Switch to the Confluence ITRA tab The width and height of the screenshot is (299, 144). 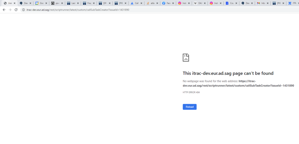[293, 3]
